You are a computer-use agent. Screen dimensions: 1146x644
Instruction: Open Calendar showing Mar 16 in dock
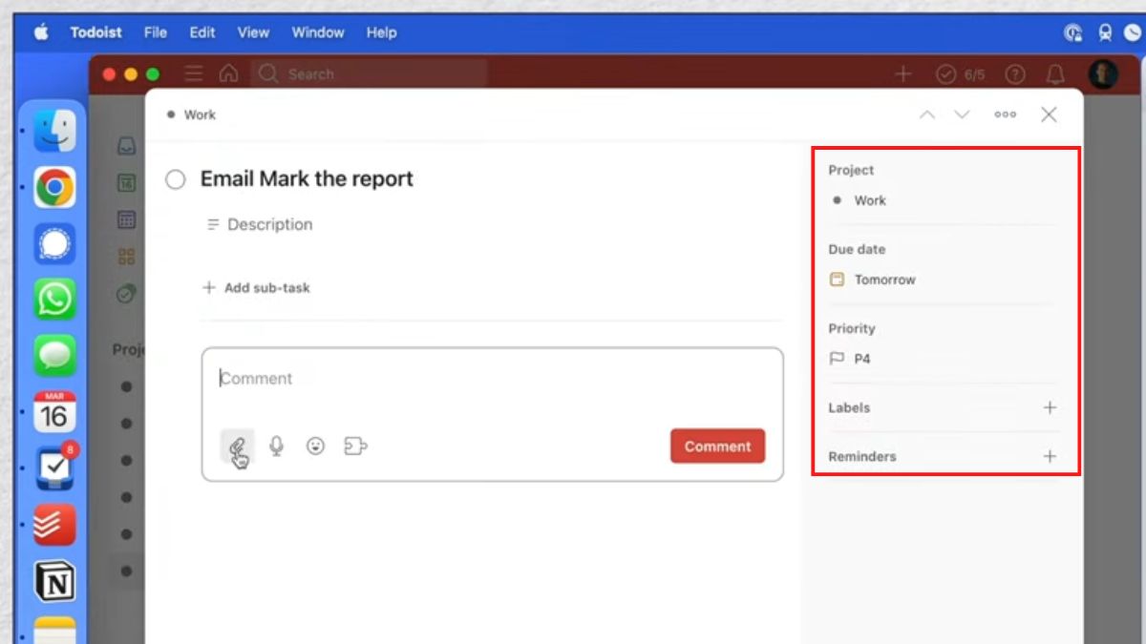tap(54, 411)
